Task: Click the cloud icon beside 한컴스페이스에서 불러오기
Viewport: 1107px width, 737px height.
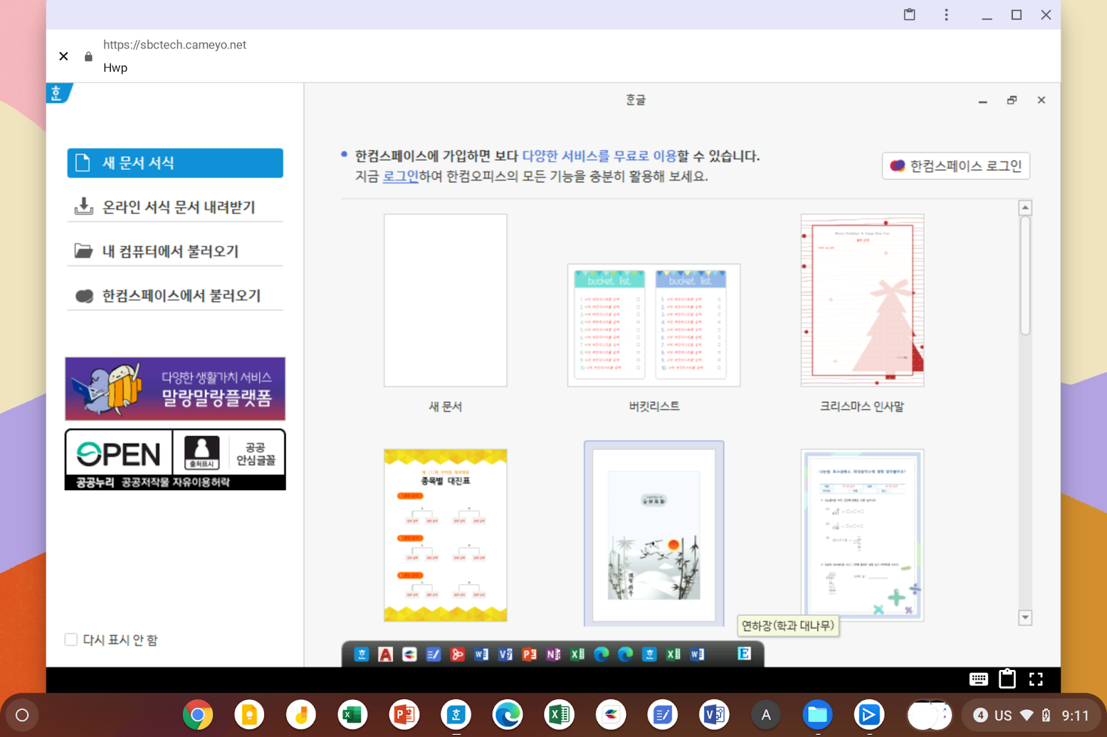Action: (84, 296)
